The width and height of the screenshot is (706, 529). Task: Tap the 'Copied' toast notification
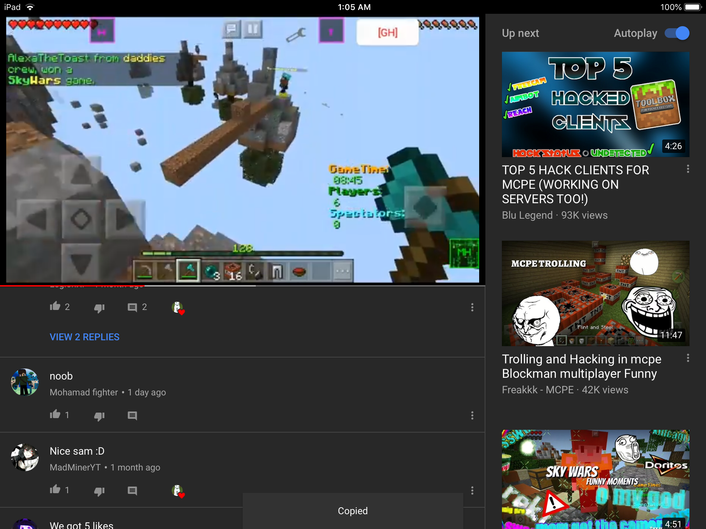pyautogui.click(x=353, y=511)
